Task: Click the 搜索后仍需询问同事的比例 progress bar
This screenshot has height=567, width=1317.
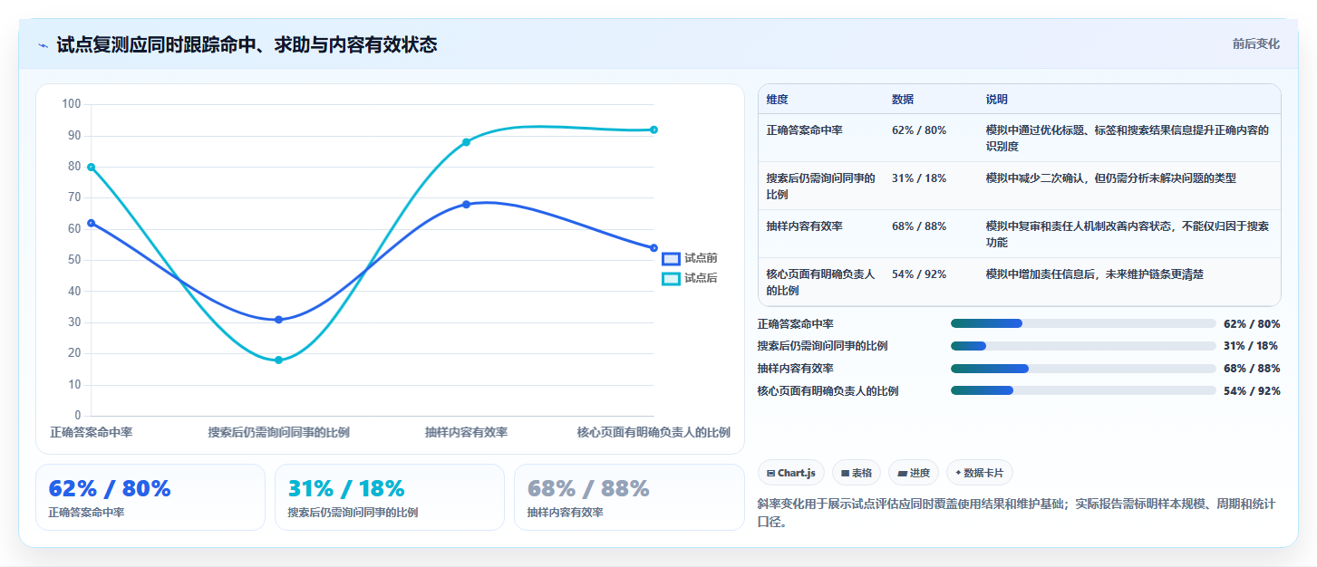Action: [1083, 346]
